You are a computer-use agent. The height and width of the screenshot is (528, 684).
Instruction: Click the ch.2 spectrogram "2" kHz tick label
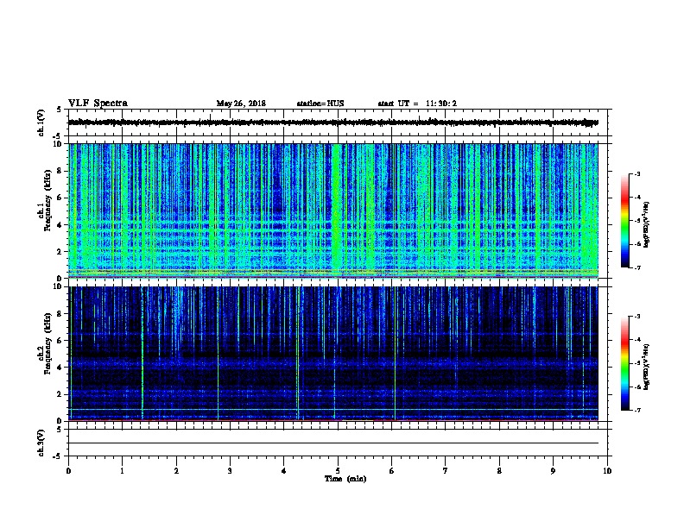point(60,394)
